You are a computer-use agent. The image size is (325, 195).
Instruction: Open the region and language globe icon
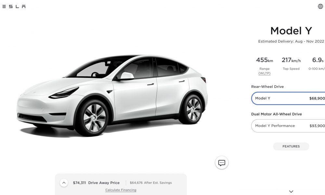320,6
